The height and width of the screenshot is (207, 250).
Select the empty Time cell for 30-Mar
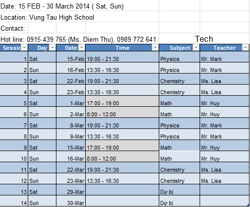click(122, 201)
